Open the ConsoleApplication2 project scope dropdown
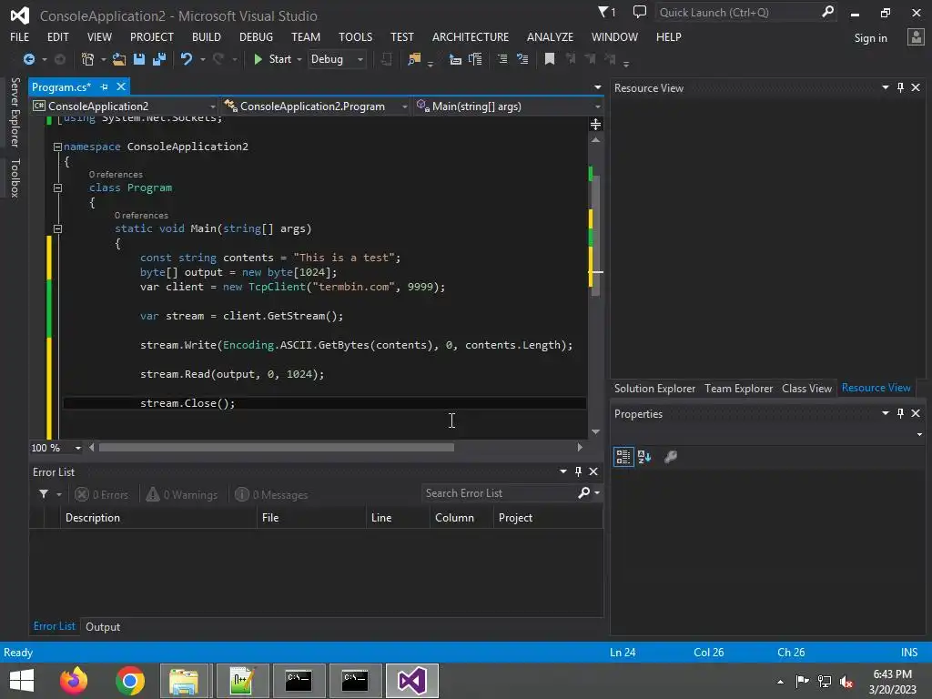This screenshot has width=932, height=699. 124,106
